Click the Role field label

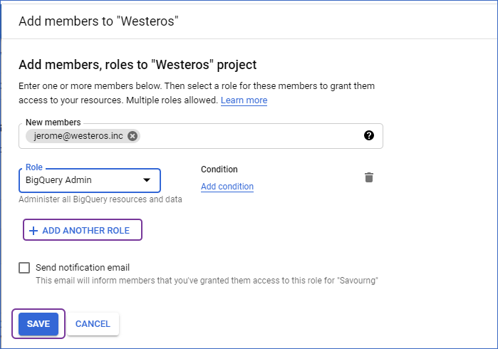pos(34,167)
